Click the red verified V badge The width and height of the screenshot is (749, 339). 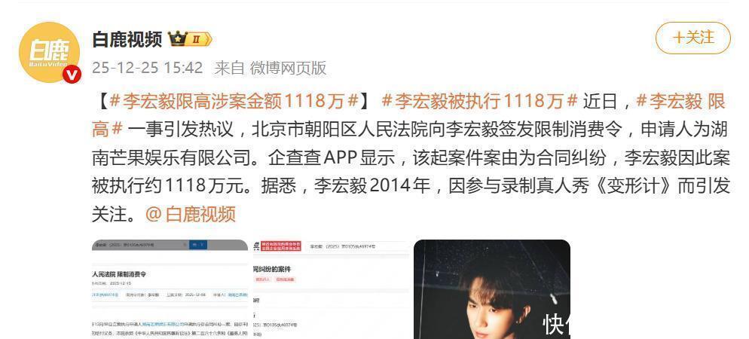click(x=72, y=75)
